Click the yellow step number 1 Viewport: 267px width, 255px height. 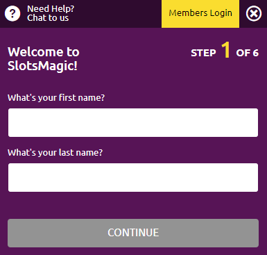tap(226, 50)
